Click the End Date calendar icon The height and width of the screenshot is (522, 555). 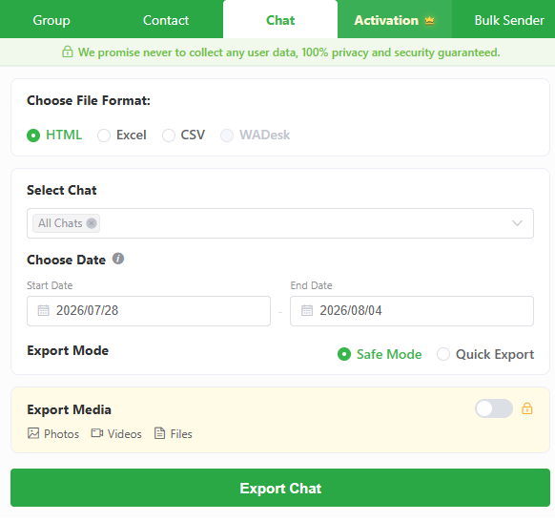307,310
